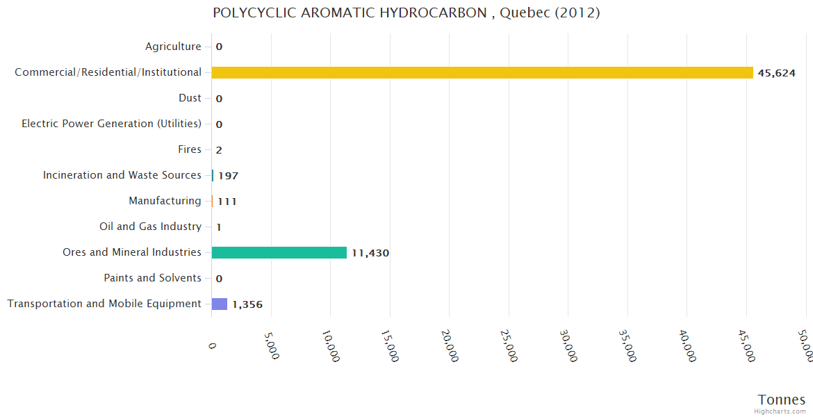The height and width of the screenshot is (417, 813).
Task: Click the green Ores and Mineral Industries bar
Action: click(x=279, y=252)
